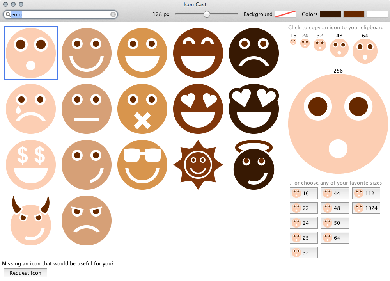Choose the 50 size button

[335, 223]
